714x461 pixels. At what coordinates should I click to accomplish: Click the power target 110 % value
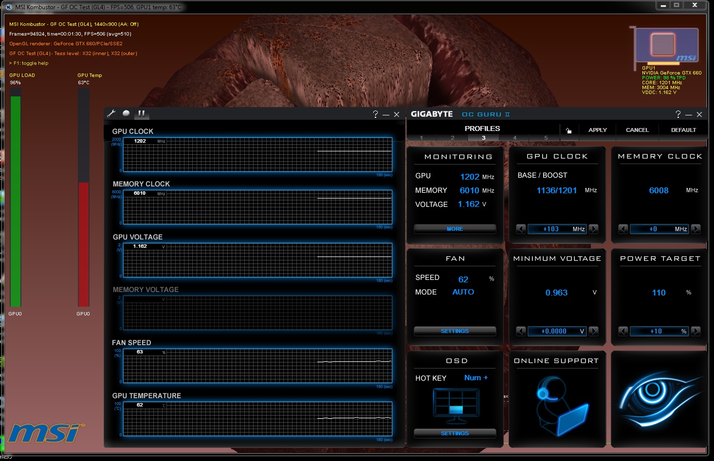click(659, 293)
